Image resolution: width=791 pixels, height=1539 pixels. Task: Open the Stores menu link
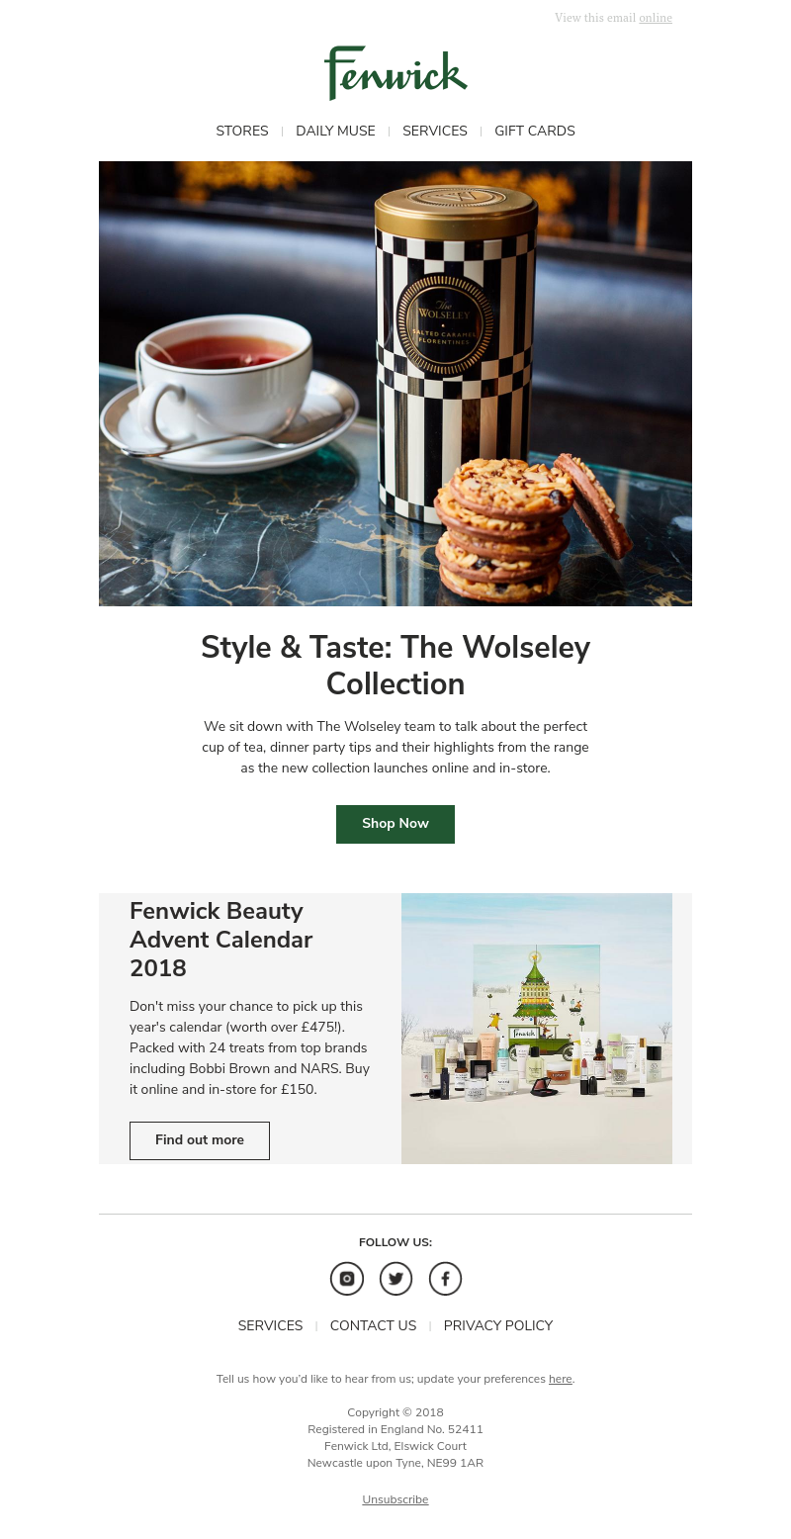coord(242,131)
